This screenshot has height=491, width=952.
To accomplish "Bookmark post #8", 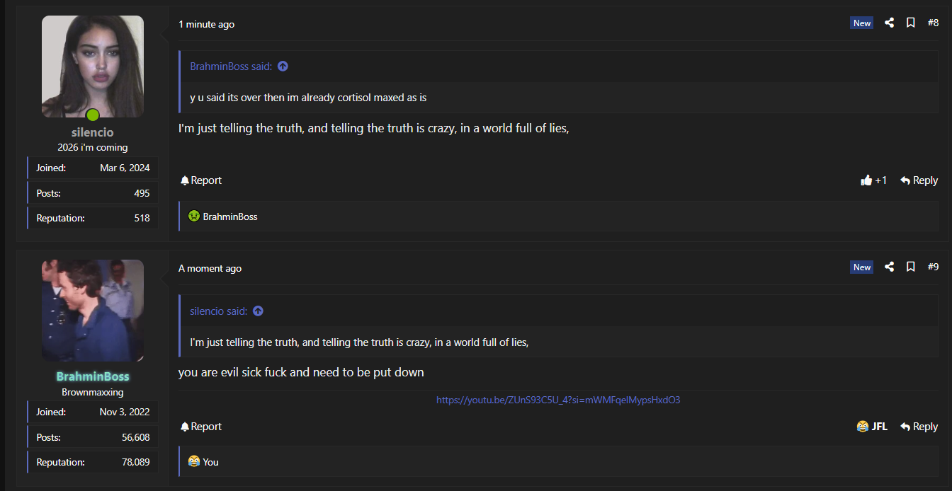I will click(911, 23).
